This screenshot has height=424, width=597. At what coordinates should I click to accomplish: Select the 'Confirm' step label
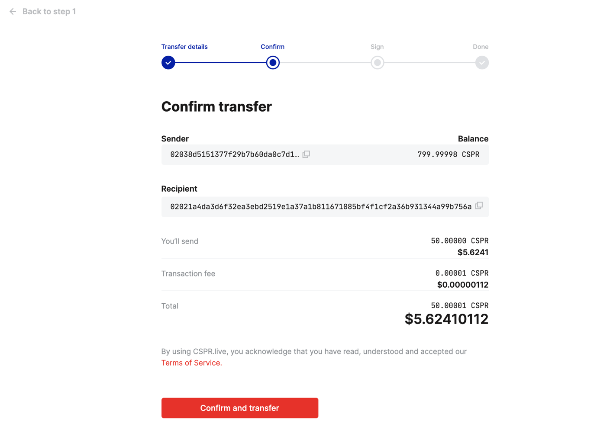coord(272,47)
